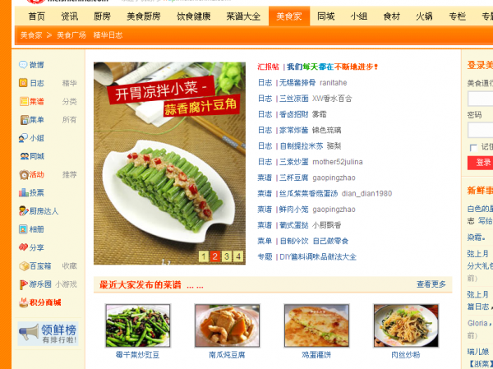Click the 日志 diary icon in sidebar
The height and width of the screenshot is (369, 493).
23,83
